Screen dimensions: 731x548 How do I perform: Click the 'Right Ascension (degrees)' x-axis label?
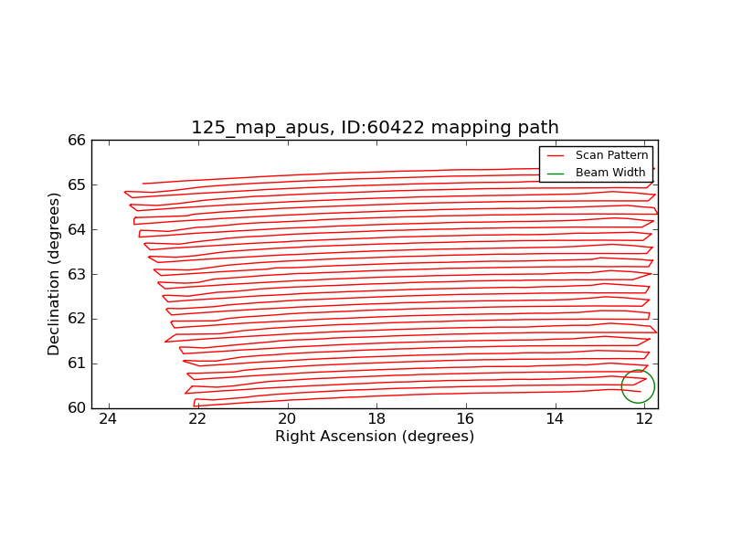tap(375, 437)
